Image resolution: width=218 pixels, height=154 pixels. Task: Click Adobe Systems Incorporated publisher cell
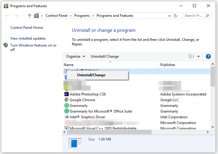pyautogui.click(x=183, y=94)
